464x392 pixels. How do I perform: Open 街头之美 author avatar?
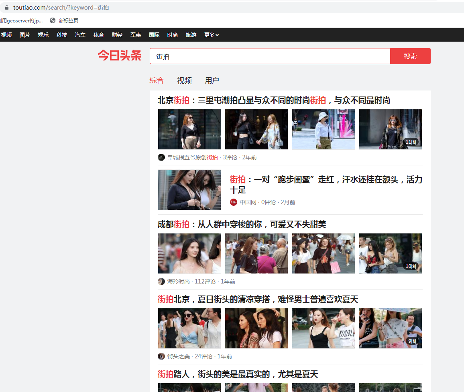161,356
